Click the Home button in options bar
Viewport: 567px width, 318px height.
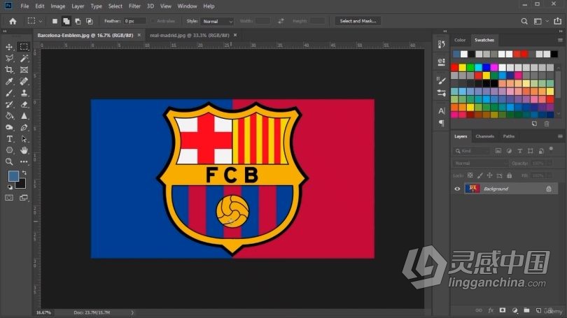tap(13, 21)
